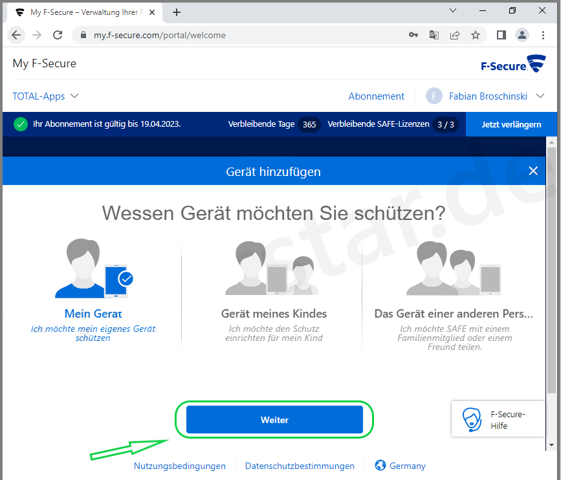Click the scrollbar down arrow
The height and width of the screenshot is (480, 561).
(x=551, y=445)
